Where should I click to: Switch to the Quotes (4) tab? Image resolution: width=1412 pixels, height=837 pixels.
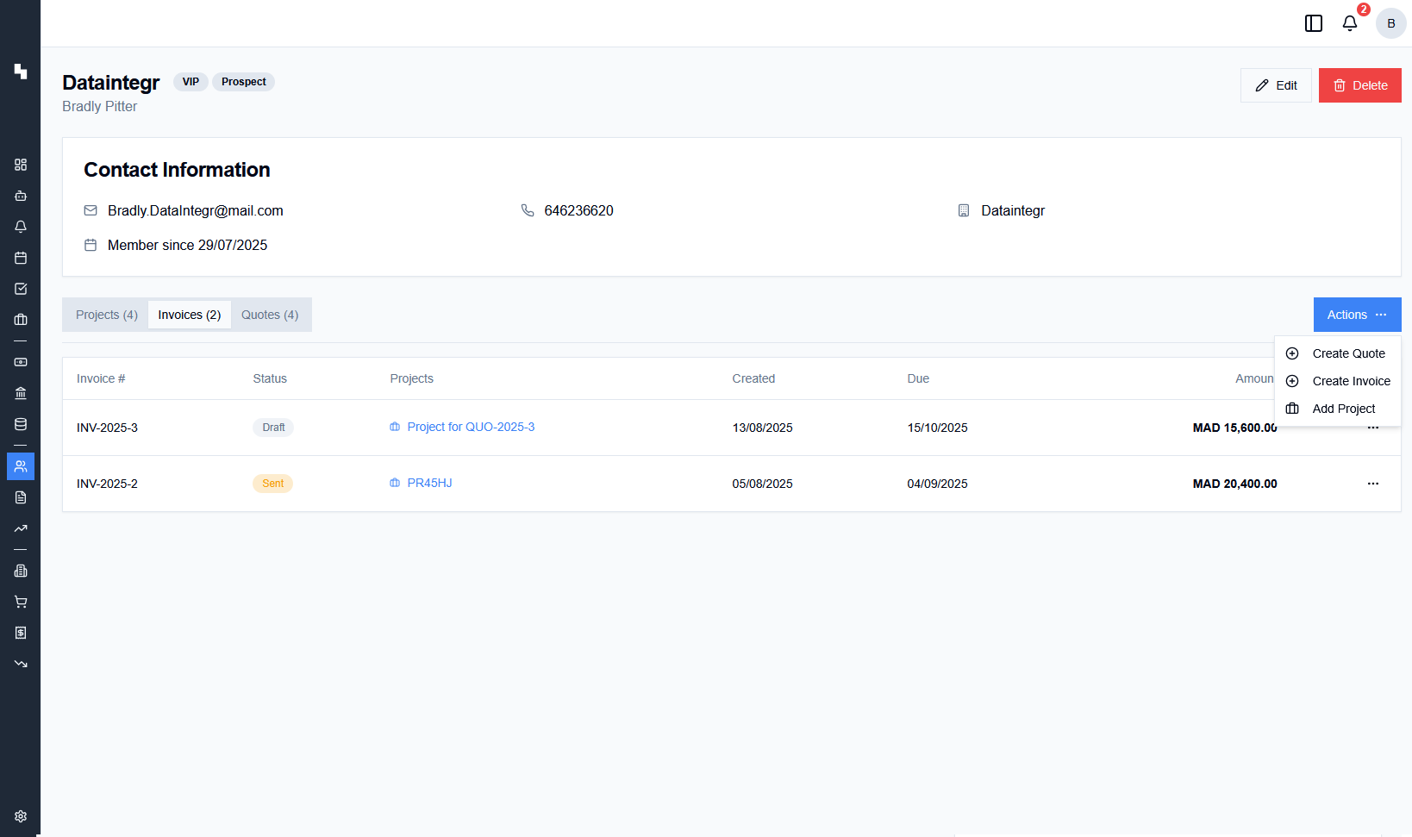point(270,315)
